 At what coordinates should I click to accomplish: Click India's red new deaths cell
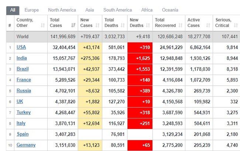pos(140,58)
